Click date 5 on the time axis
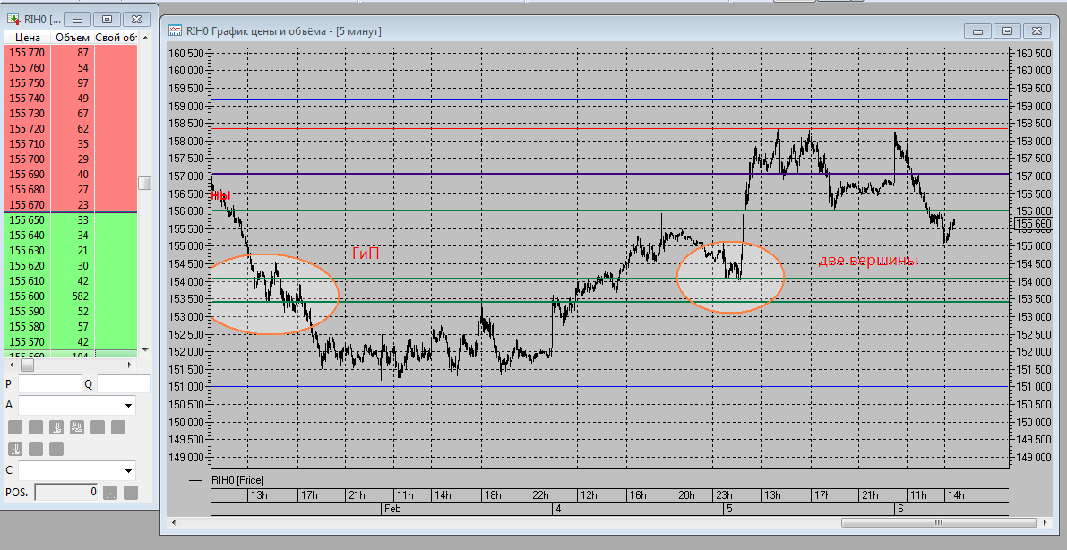 (x=728, y=509)
